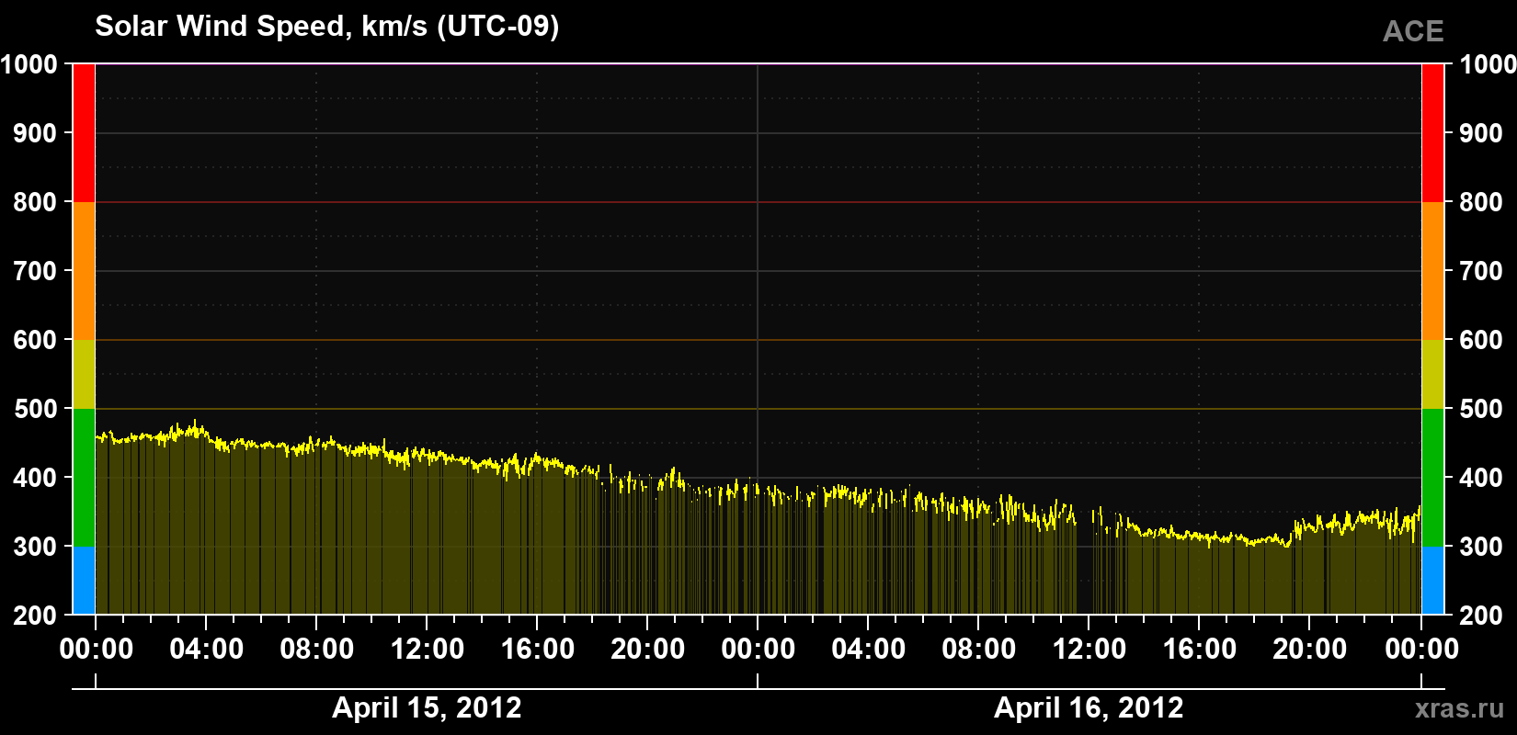Click the 200 label on left axis
Image resolution: width=1517 pixels, height=735 pixels.
pyautogui.click(x=36, y=616)
